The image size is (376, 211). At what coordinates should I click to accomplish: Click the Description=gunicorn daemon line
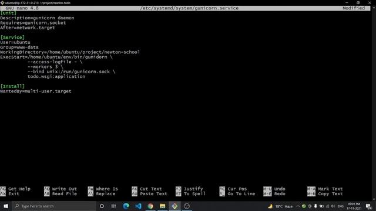pyautogui.click(x=37, y=18)
